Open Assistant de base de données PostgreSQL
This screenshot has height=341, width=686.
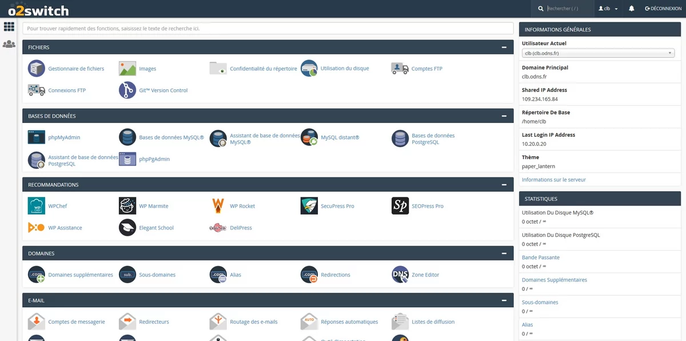pyautogui.click(x=83, y=160)
